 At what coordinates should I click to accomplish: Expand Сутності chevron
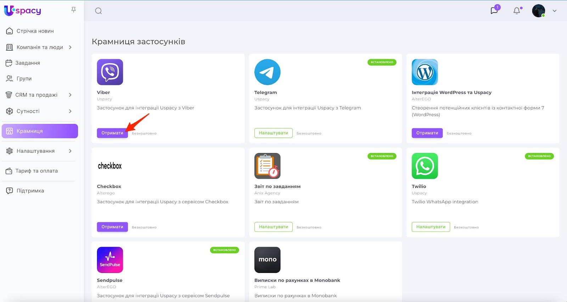coord(70,111)
